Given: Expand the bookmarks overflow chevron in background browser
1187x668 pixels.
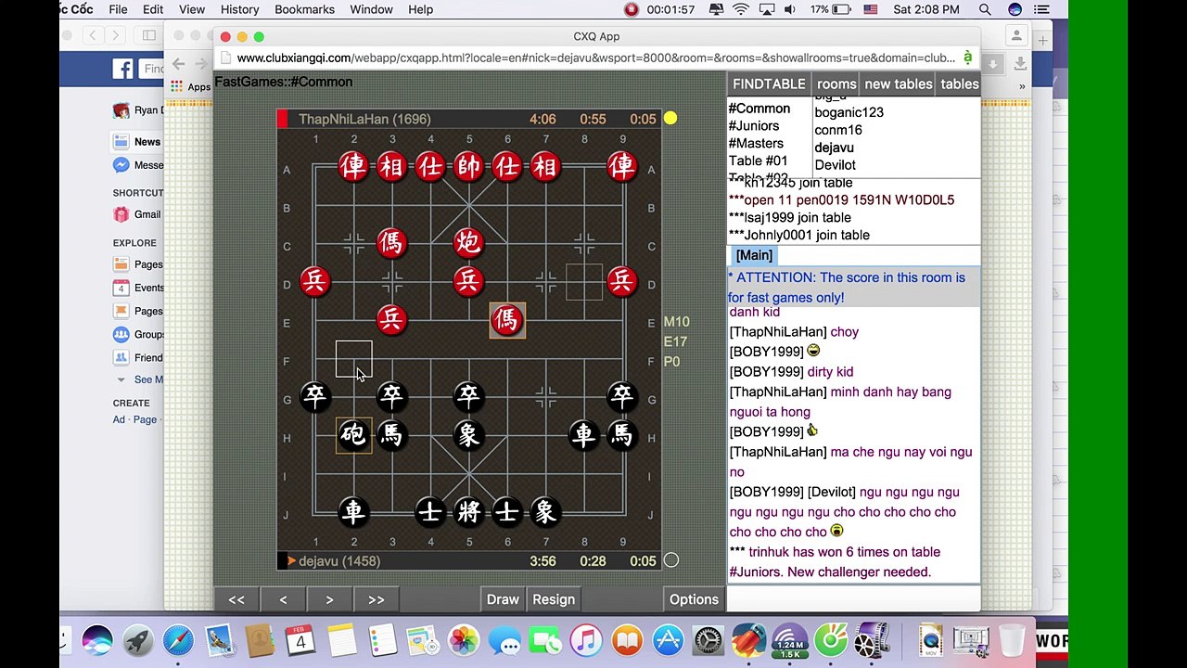Looking at the screenshot, I should (x=1022, y=86).
